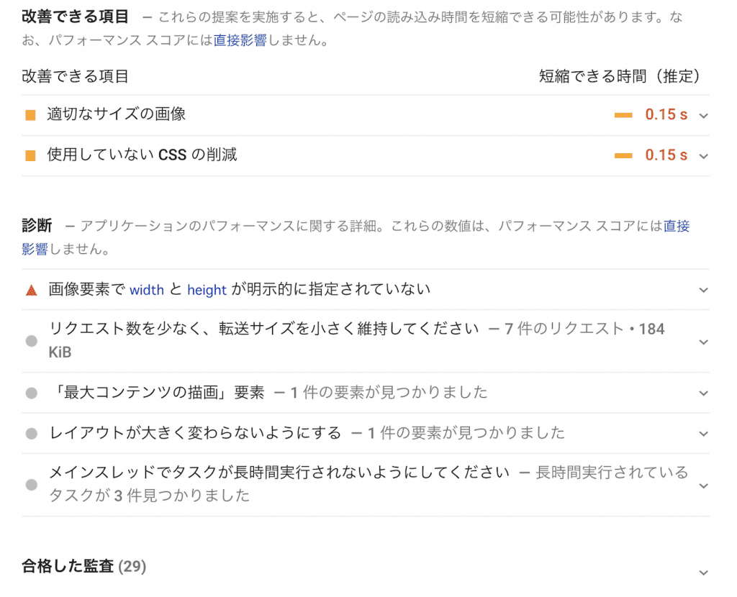737x597 pixels.
Task: Expand 使用していない CSS の削減 chevron
Action: click(x=703, y=156)
